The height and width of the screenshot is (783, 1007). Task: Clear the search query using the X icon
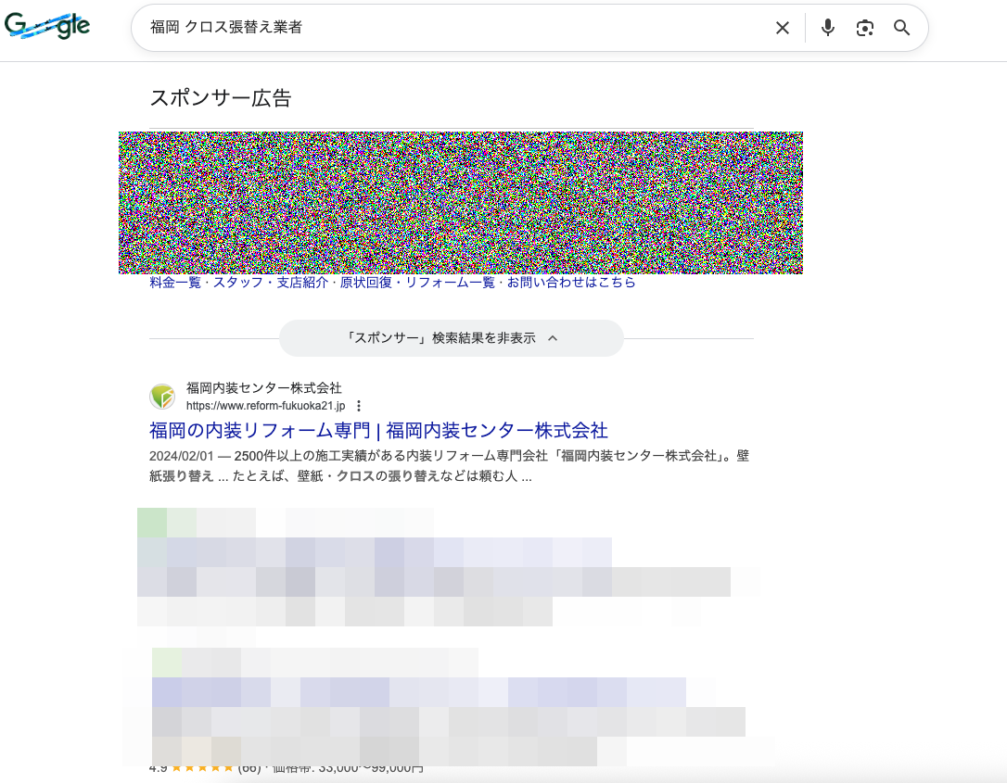(782, 28)
